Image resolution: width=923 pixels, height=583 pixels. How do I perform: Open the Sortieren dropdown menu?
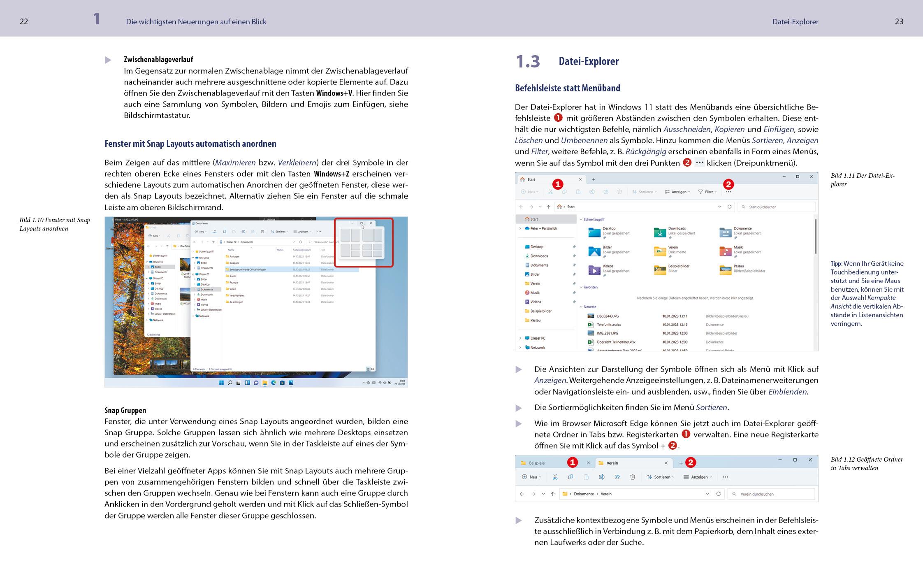pyautogui.click(x=645, y=192)
